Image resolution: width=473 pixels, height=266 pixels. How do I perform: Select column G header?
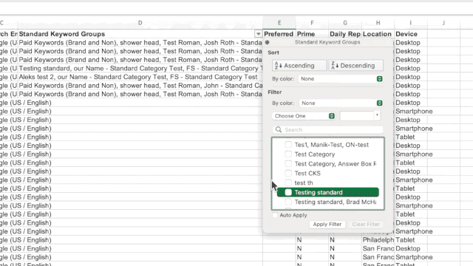(x=345, y=23)
